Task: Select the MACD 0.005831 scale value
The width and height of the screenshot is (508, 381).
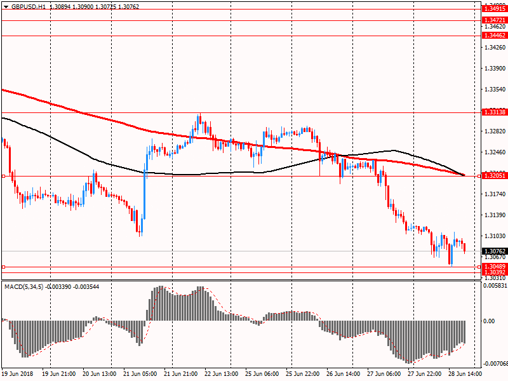Action: point(495,286)
